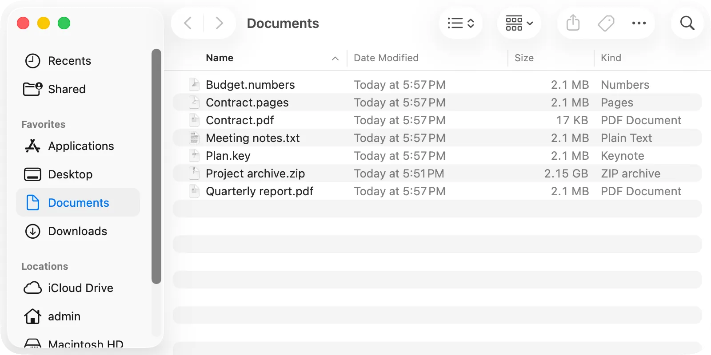
Task: Click the 17 KB size value
Action: coord(572,120)
